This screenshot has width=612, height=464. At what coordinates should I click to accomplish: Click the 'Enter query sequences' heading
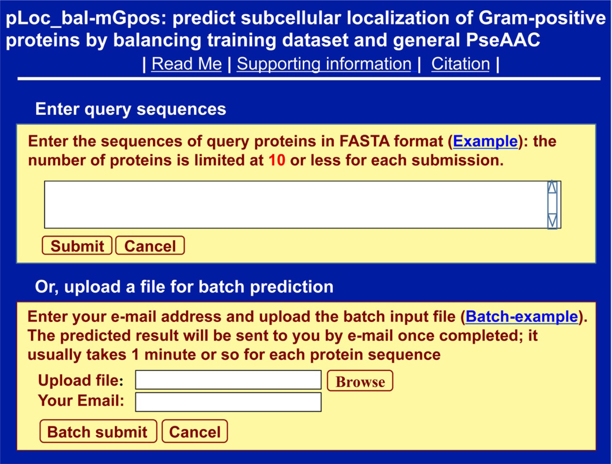(131, 109)
